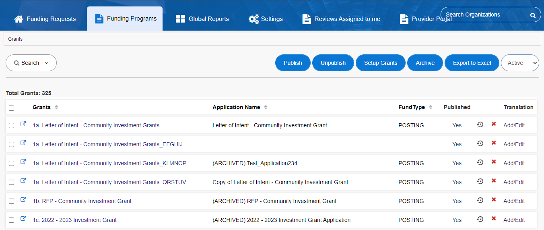544x230 pixels.
Task: Open Global Reports tab
Action: pos(202,19)
